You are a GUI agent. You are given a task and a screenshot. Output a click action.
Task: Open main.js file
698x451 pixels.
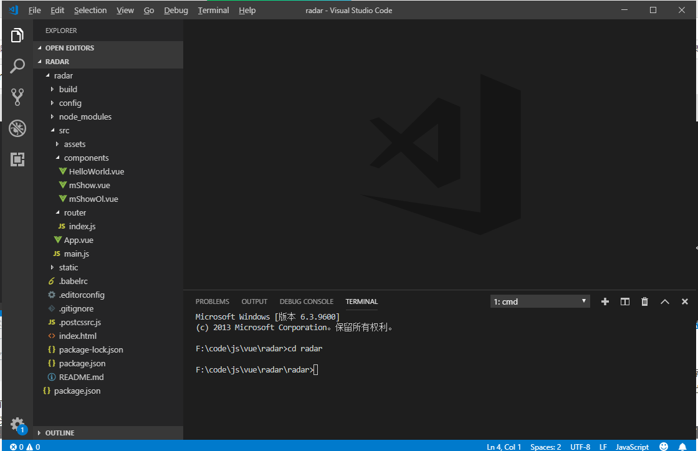pos(77,254)
